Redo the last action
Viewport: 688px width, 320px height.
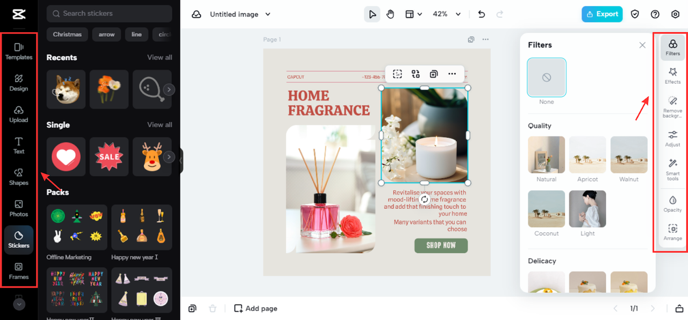click(x=499, y=14)
